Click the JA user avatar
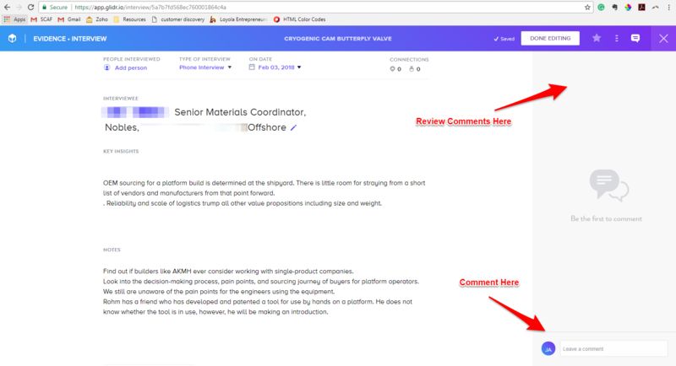676x366 pixels. [x=548, y=348]
